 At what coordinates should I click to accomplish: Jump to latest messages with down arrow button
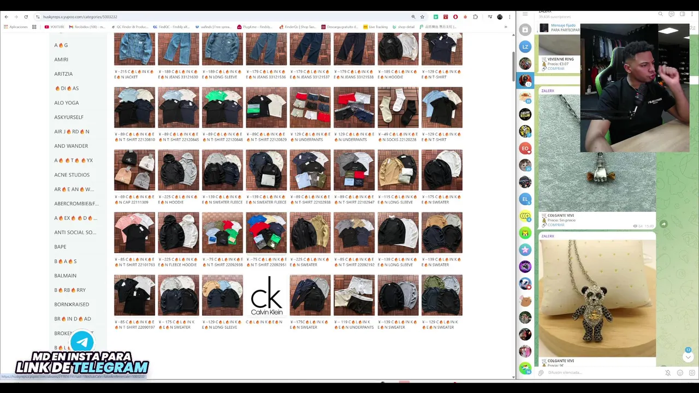(x=688, y=357)
